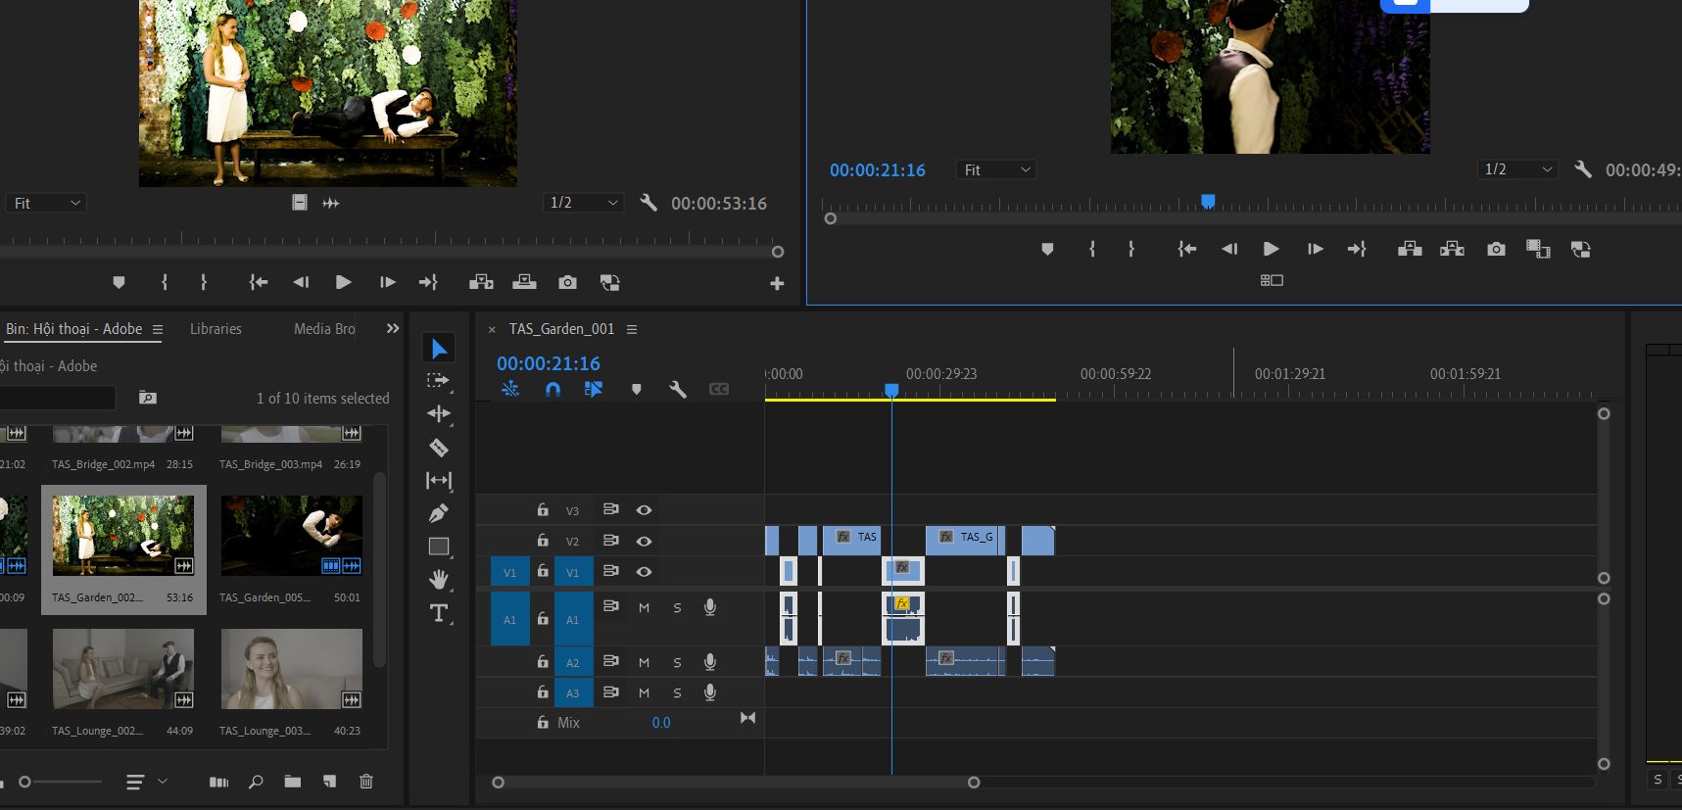Toggle track lock on V1
The image size is (1682, 810).
pos(542,571)
